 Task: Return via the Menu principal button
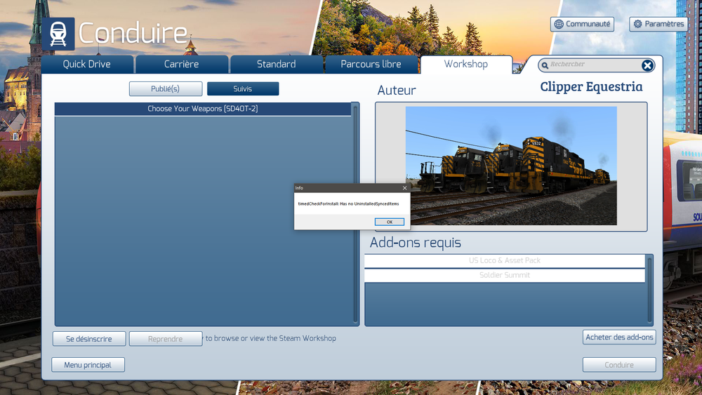pos(88,365)
